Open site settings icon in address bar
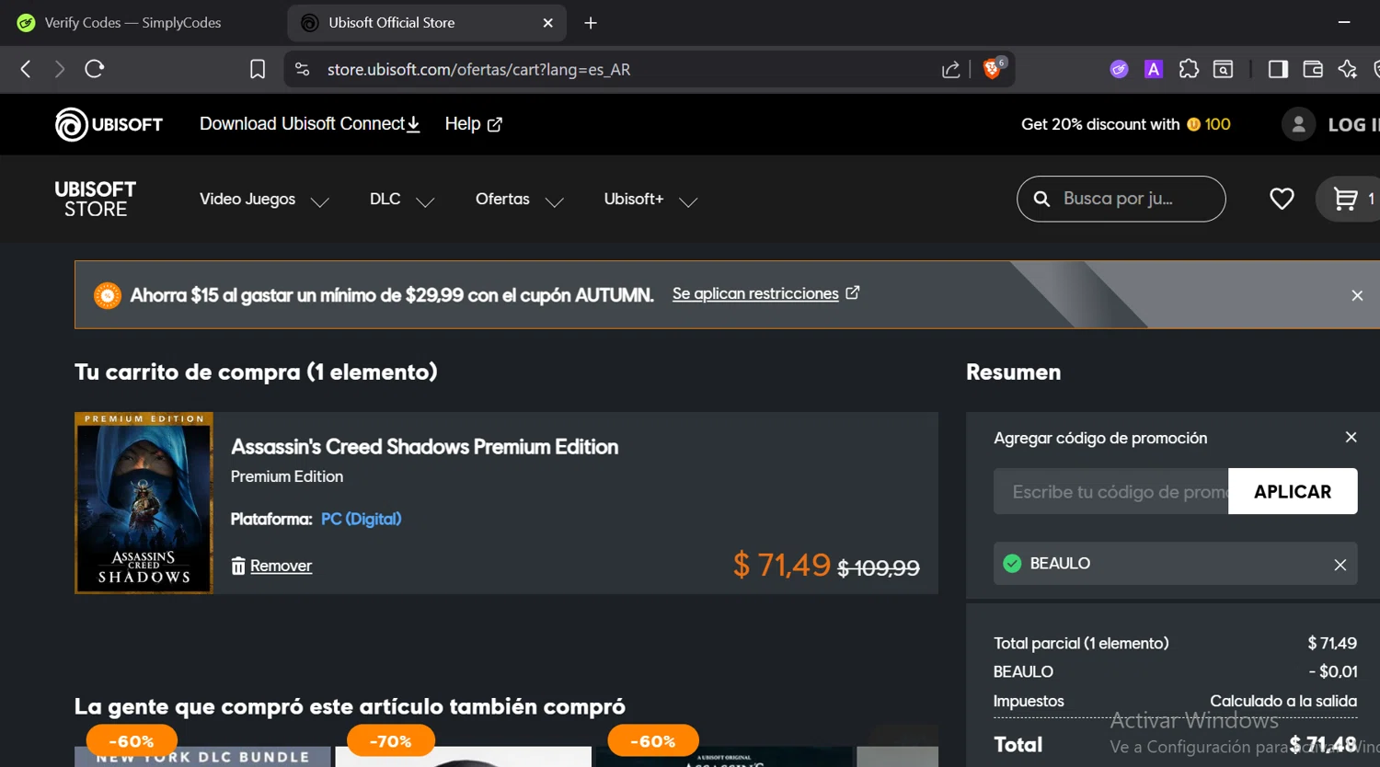Screen dimensions: 1380x767 click(302, 69)
